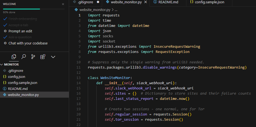Click the info icon beside README.md in explorer

click(x=5, y=89)
